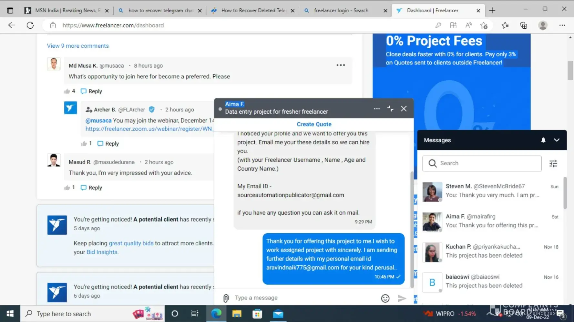Like Md Musa K.'s comment
Image resolution: width=574 pixels, height=322 pixels.
click(67, 91)
